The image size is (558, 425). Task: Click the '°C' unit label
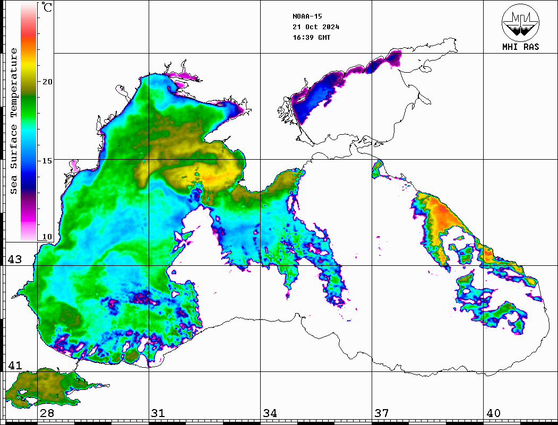[x=47, y=7]
